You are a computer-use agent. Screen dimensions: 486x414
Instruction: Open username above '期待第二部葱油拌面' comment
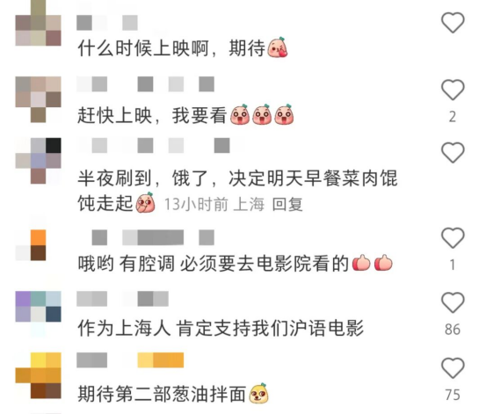pos(130,360)
